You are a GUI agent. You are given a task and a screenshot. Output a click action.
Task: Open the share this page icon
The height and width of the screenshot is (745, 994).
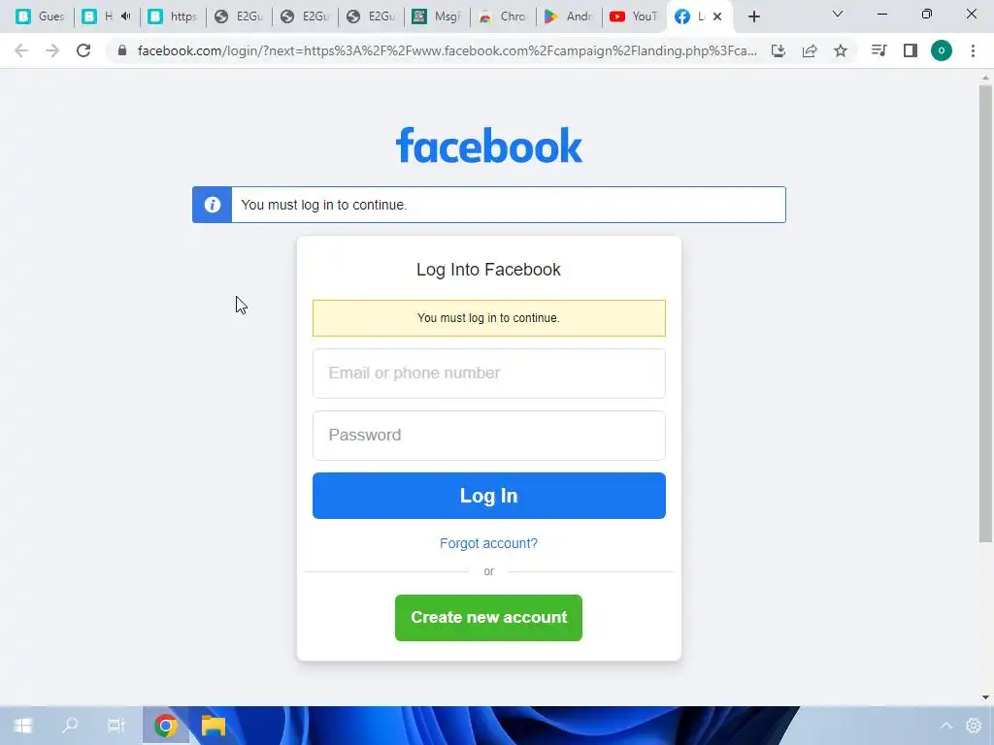tap(810, 50)
